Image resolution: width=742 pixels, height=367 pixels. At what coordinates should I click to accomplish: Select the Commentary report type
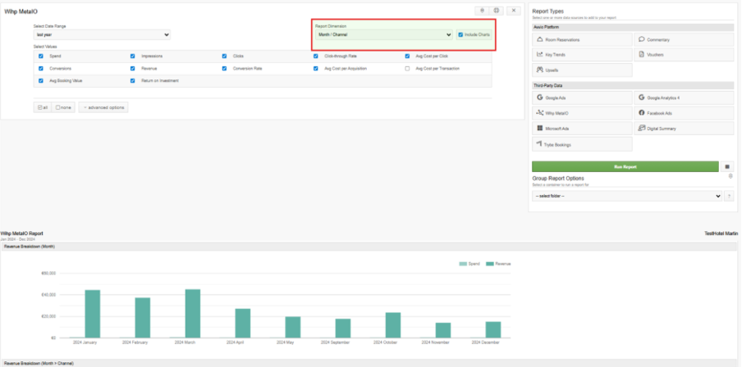click(684, 39)
